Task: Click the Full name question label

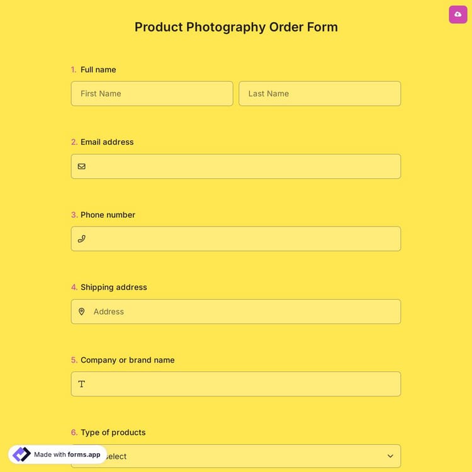Action: tap(98, 70)
